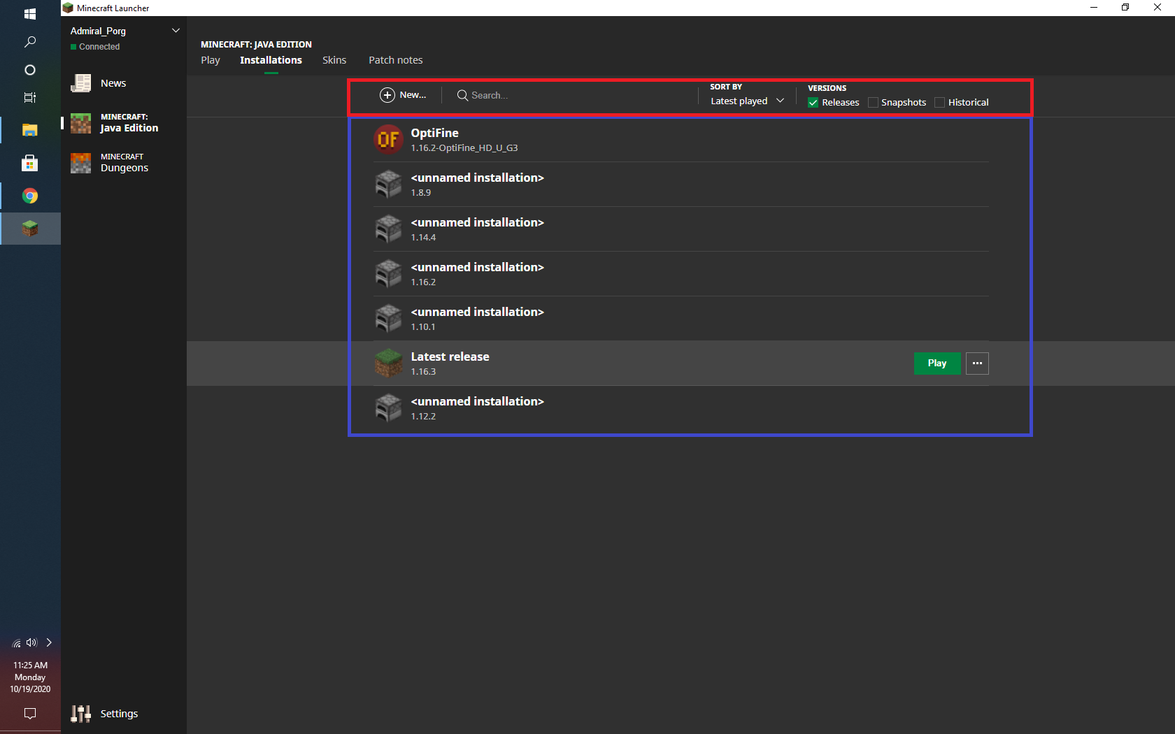Open the OptiFine installation icon
This screenshot has height=734, width=1175.
[x=389, y=140]
